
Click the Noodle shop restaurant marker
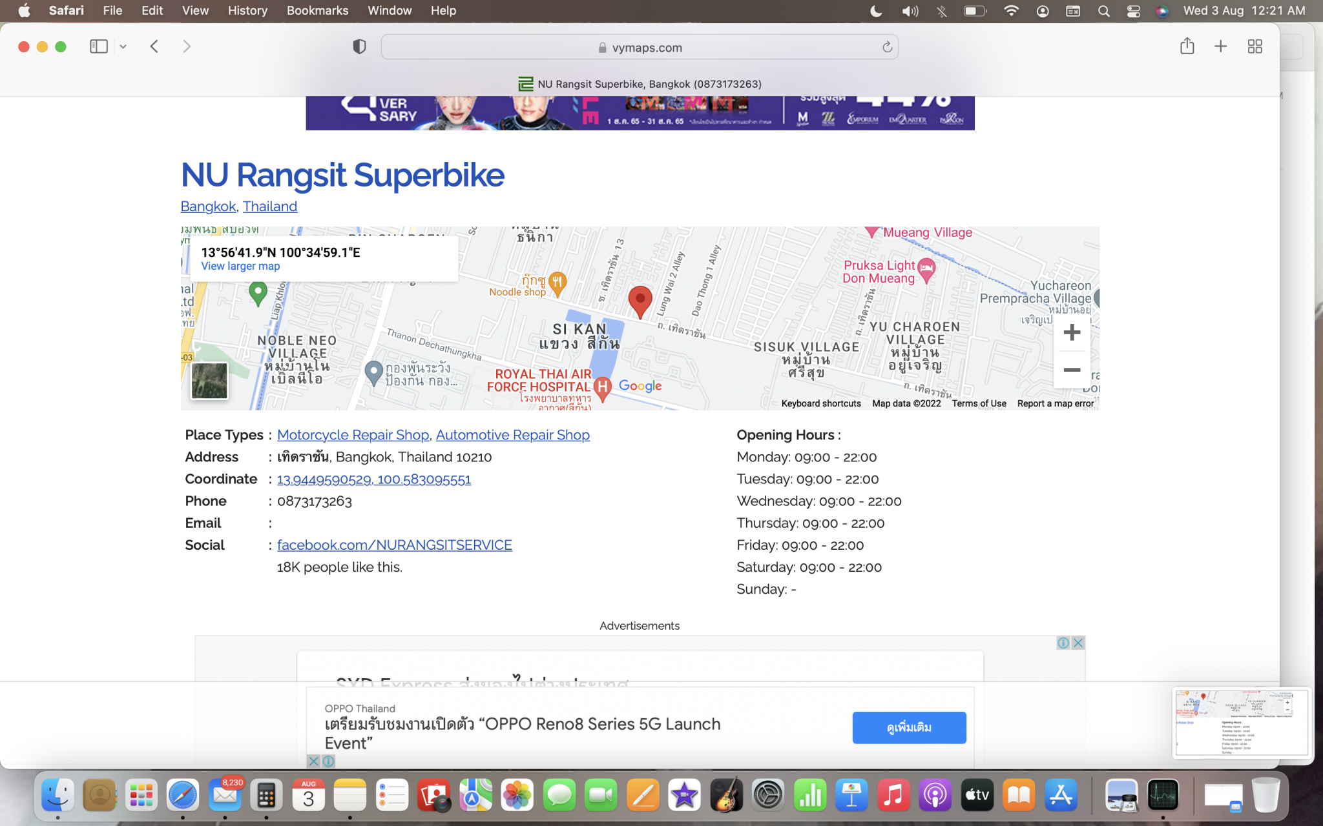pyautogui.click(x=557, y=283)
